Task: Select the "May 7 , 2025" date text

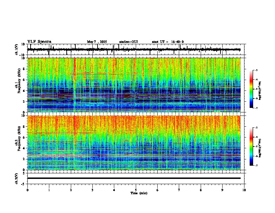Action: (x=97, y=42)
